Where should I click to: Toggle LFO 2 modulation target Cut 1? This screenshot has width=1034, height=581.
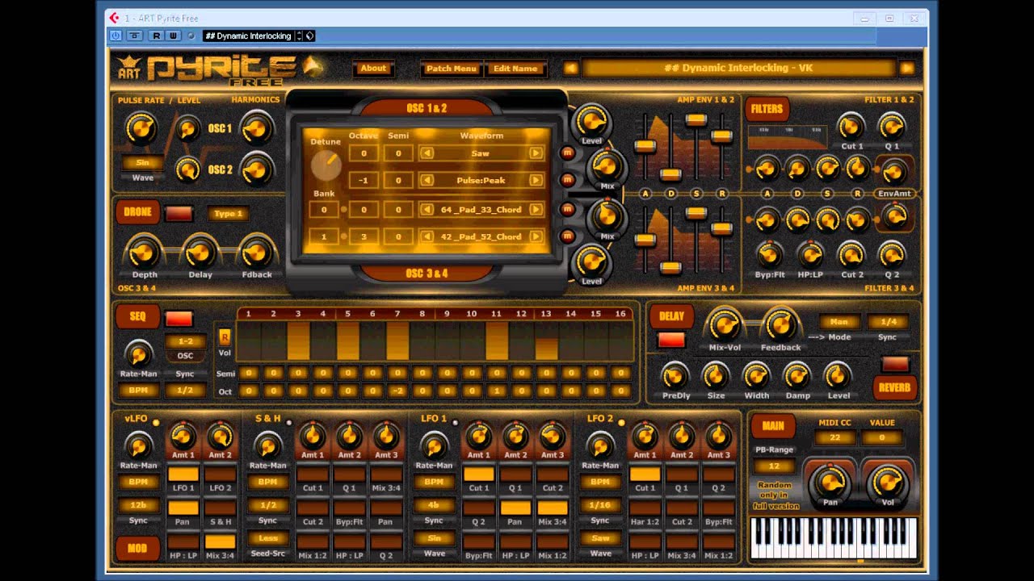pyautogui.click(x=645, y=474)
